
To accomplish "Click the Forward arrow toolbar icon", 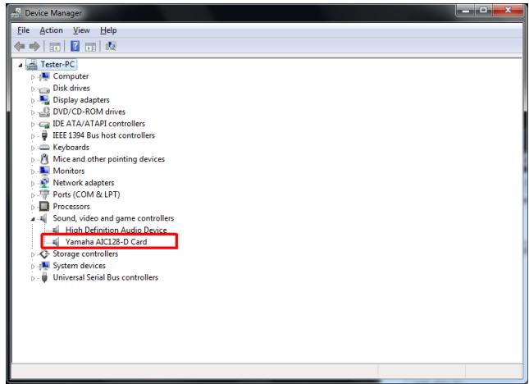I will [x=34, y=46].
